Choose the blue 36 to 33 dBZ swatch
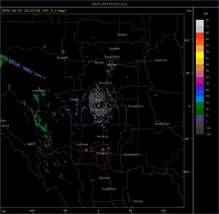Screen dimensions: 219x214 [x=200, y=93]
